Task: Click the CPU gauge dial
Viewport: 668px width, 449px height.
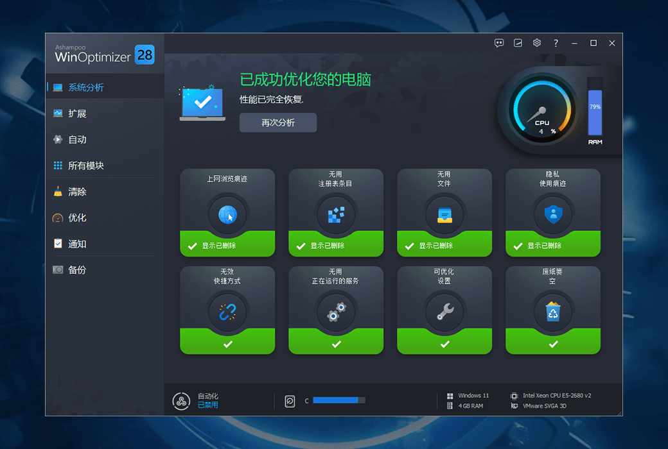Action: [542, 110]
